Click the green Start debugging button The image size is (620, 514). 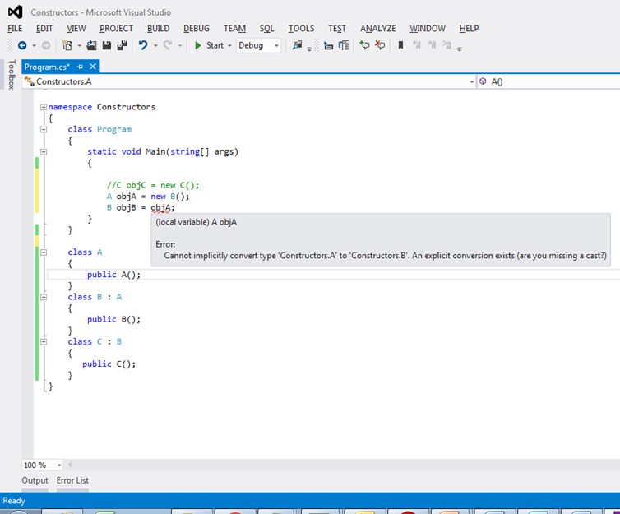click(x=209, y=46)
